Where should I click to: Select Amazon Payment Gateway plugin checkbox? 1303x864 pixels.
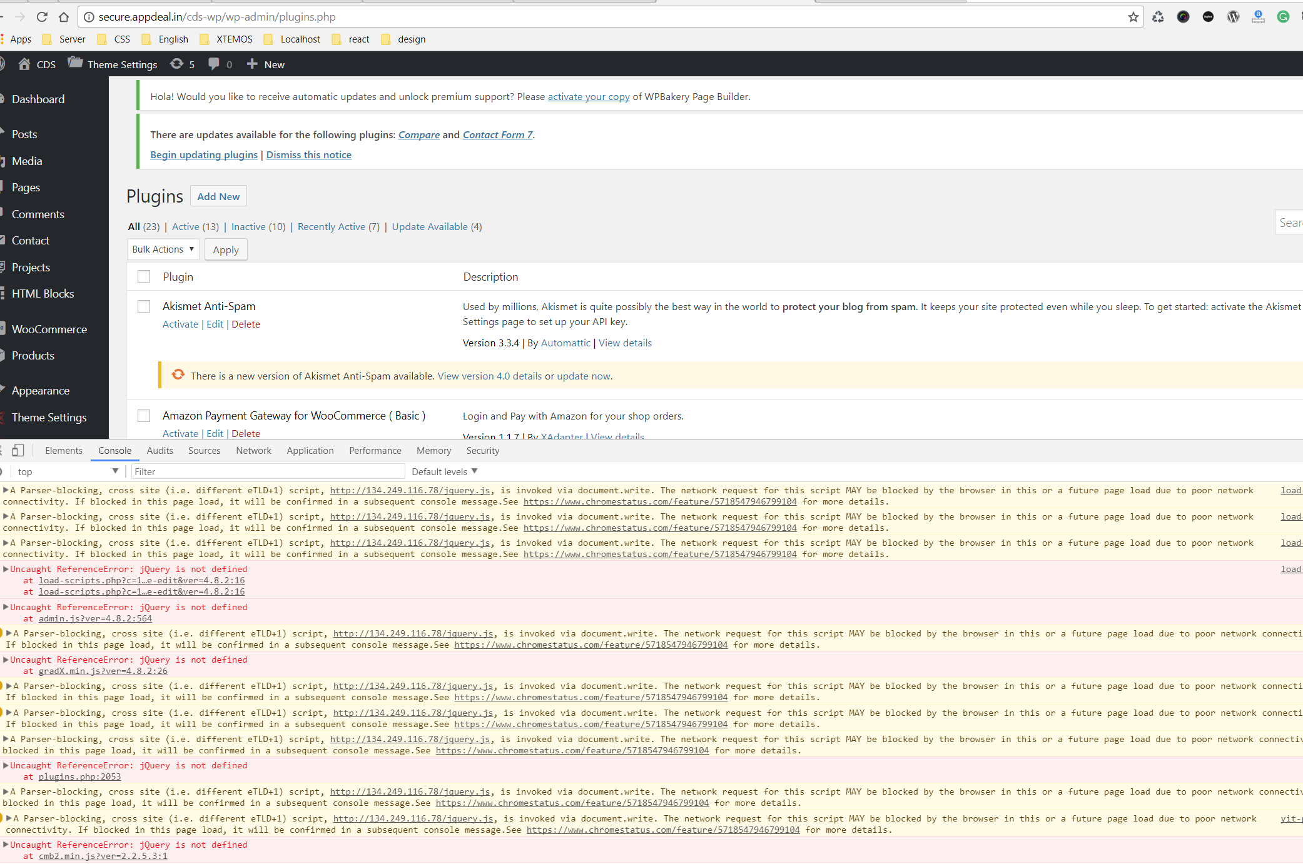coord(144,416)
